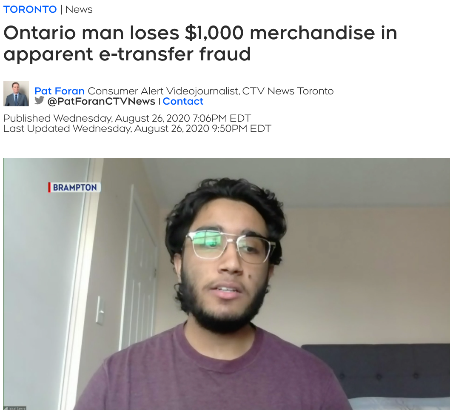Click the man's glasses in the video
The image size is (450, 410).
coord(230,246)
